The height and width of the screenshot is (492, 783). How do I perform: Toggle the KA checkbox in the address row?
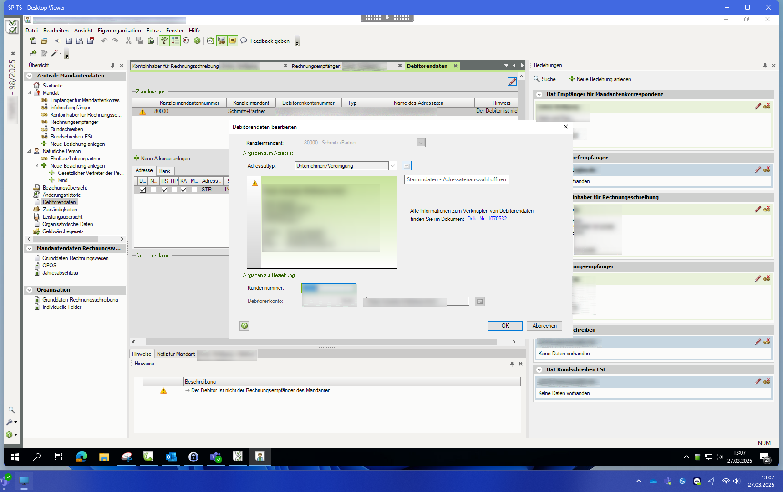(x=183, y=190)
